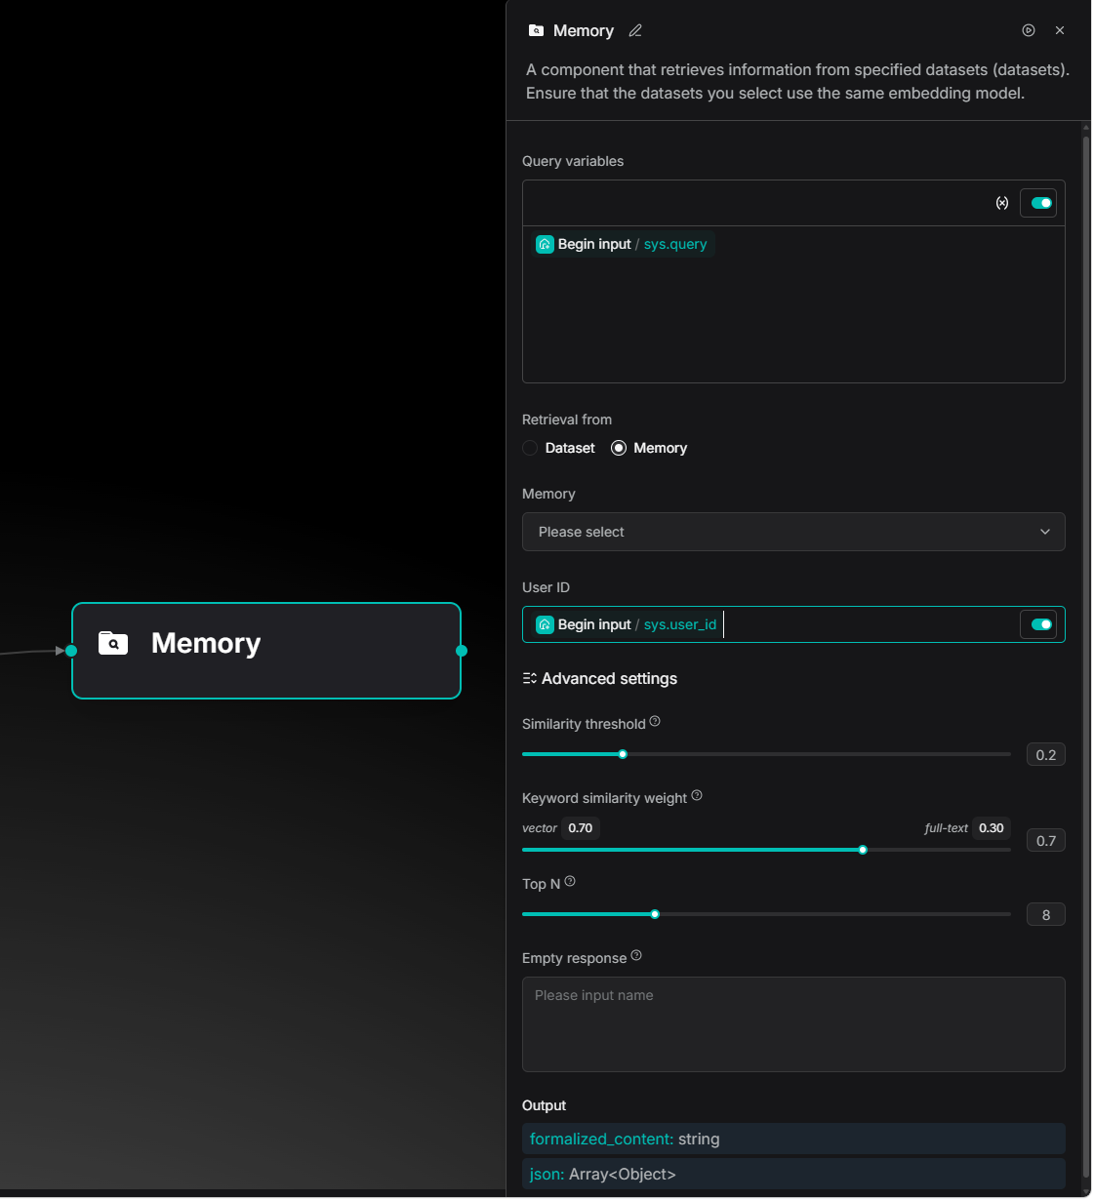This screenshot has width=1094, height=1200.
Task: Click the insert variable (x) icon
Action: point(1001,203)
